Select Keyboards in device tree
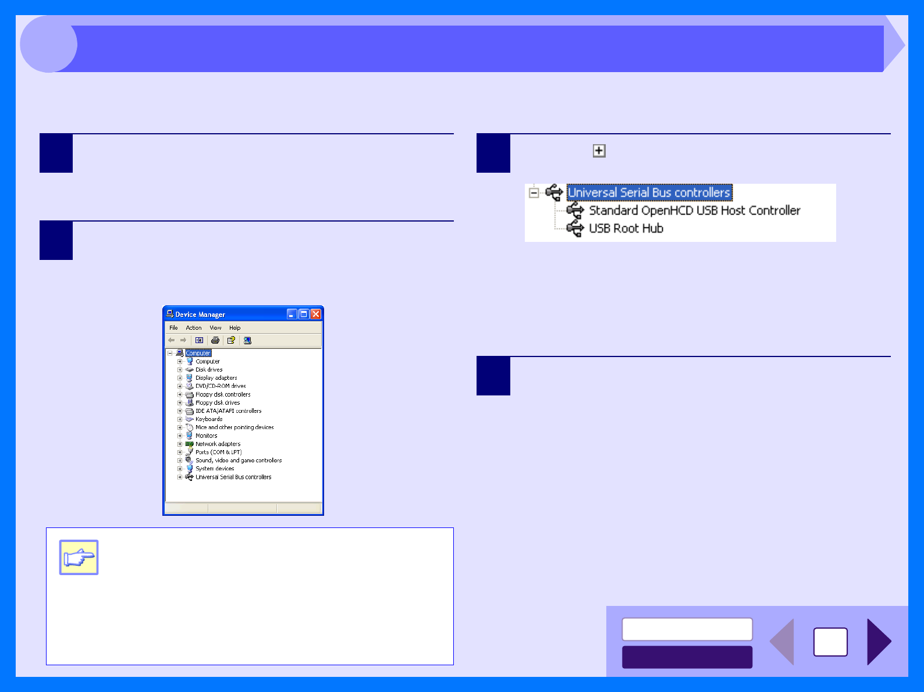Image resolution: width=924 pixels, height=692 pixels. [209, 419]
